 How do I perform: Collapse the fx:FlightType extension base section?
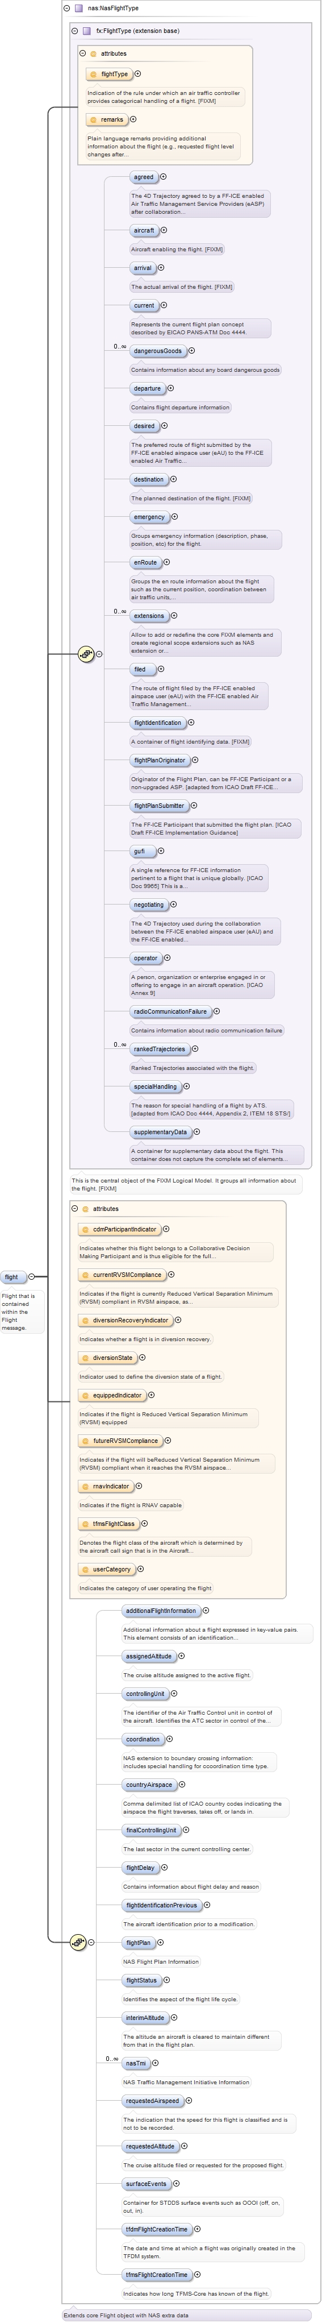coord(75,31)
